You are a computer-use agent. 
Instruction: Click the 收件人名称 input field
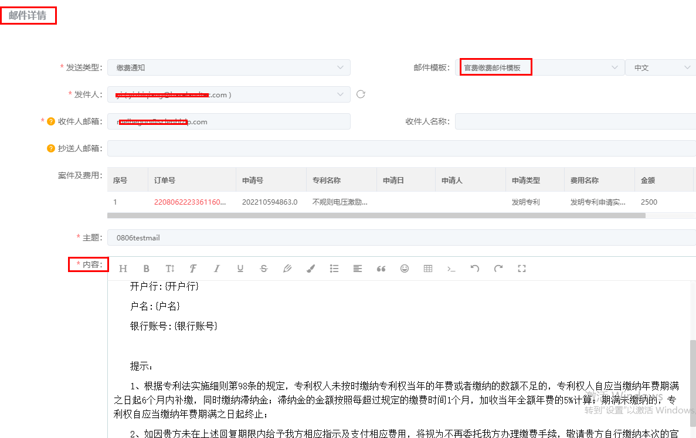pyautogui.click(x=575, y=121)
